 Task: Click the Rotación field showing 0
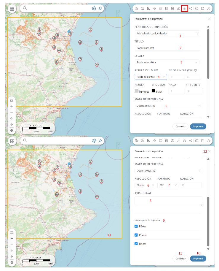191,185
